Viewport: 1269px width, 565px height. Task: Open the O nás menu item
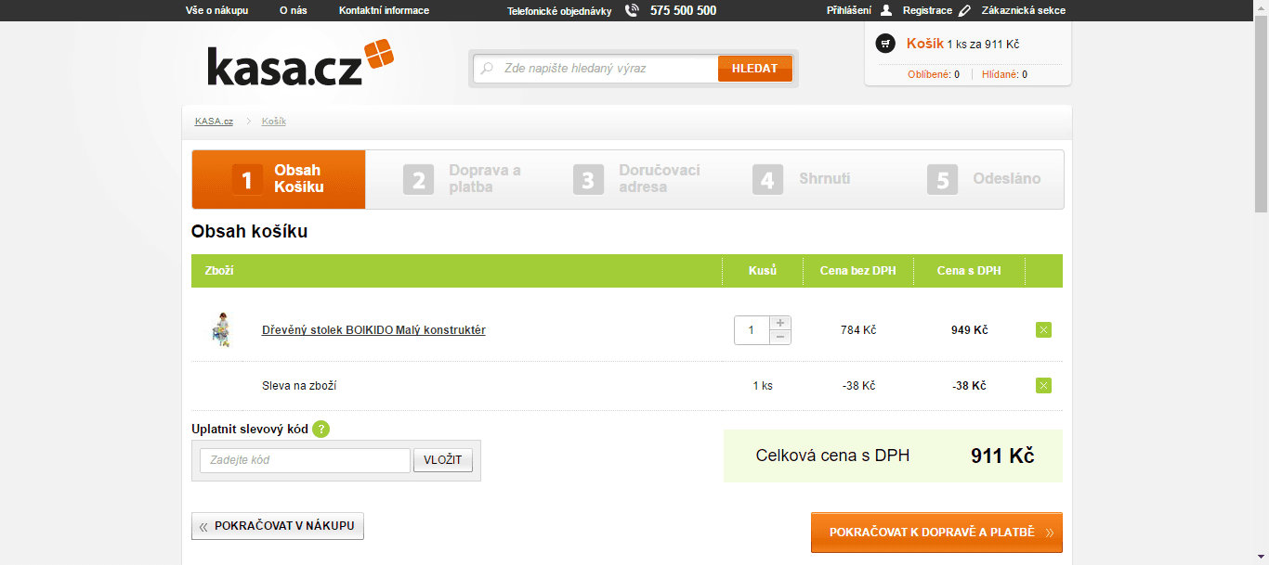(294, 10)
